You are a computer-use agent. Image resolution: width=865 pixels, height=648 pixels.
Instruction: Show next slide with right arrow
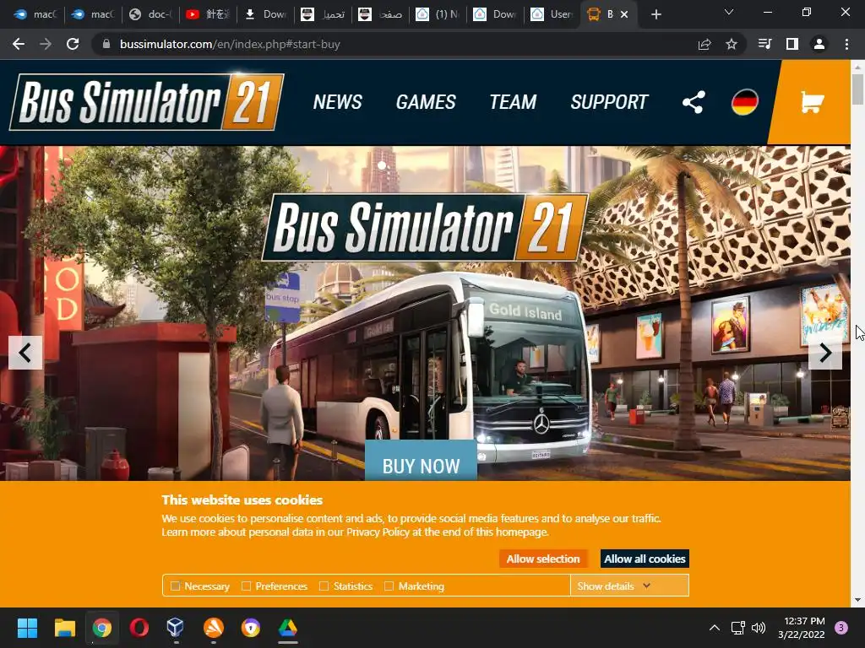[824, 353]
